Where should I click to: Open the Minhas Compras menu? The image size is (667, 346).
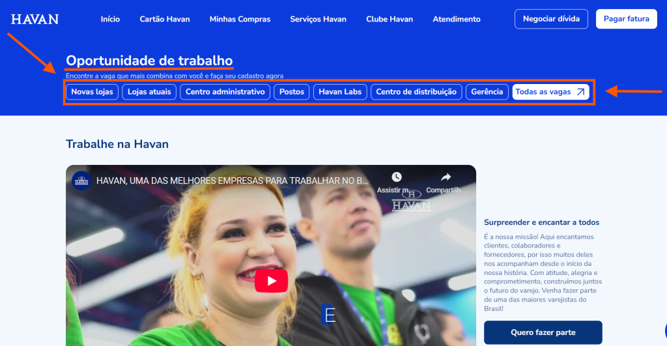(x=240, y=19)
